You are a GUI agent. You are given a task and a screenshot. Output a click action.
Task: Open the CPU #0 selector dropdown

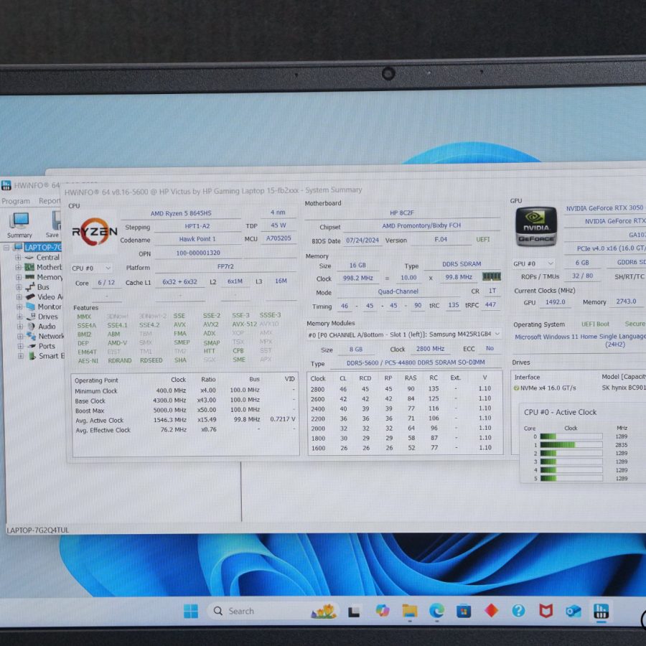[91, 268]
